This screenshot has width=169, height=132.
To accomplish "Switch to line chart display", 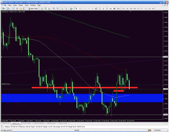I will point(49,8).
